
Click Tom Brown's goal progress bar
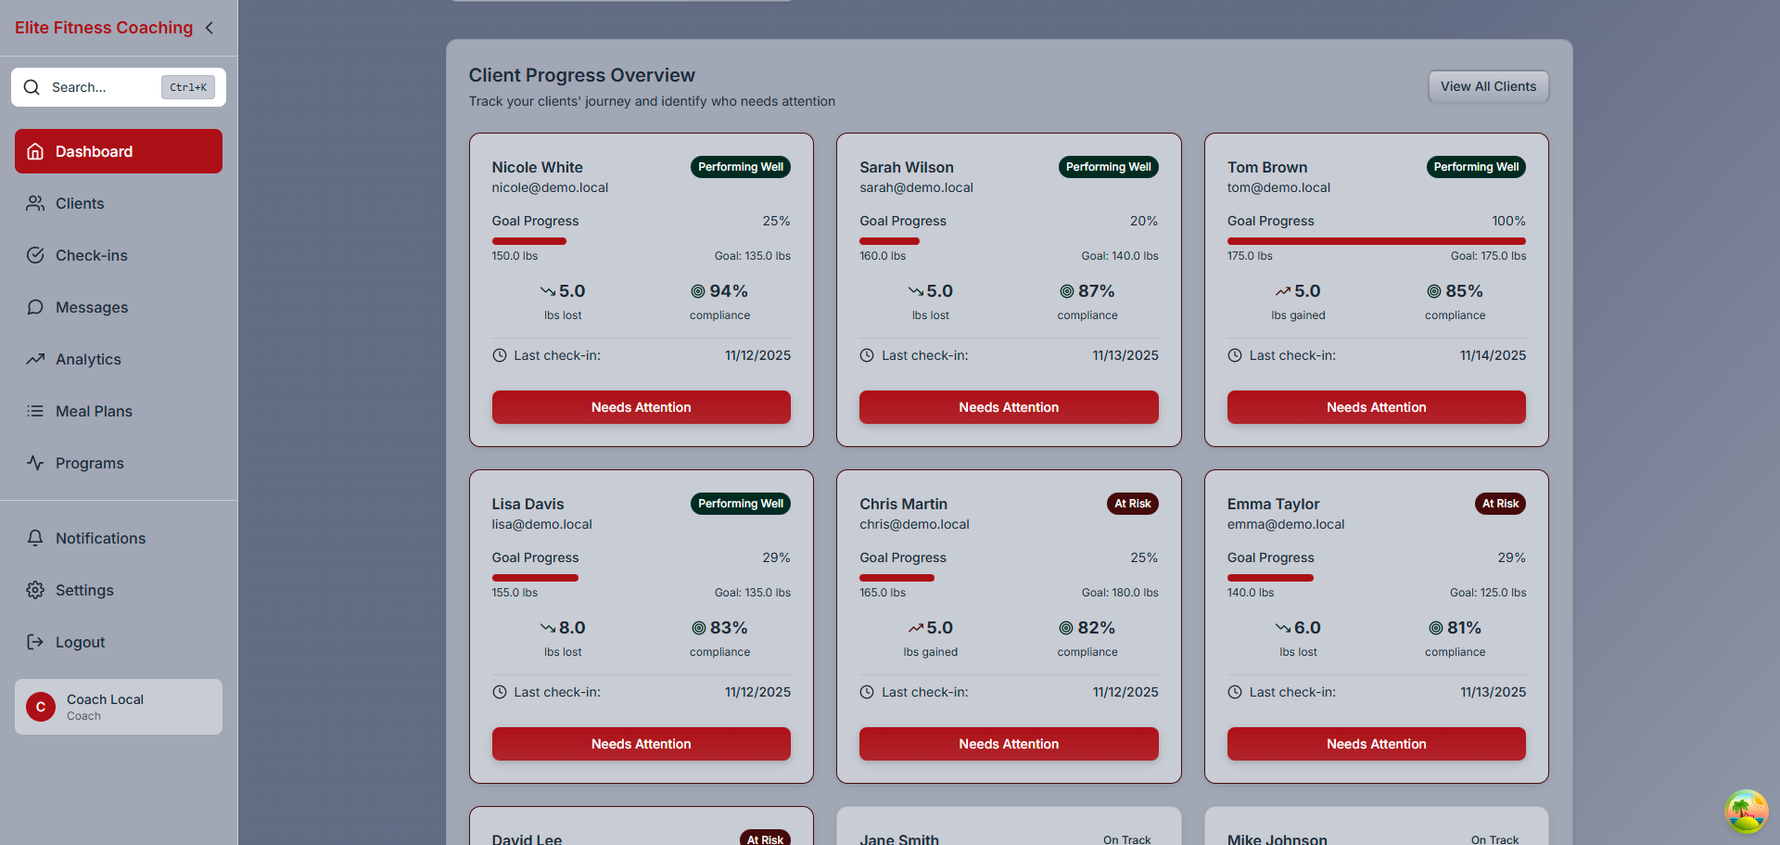(x=1376, y=241)
